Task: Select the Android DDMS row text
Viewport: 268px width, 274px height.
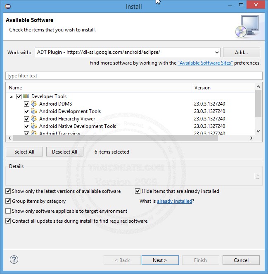Action: pos(55,104)
